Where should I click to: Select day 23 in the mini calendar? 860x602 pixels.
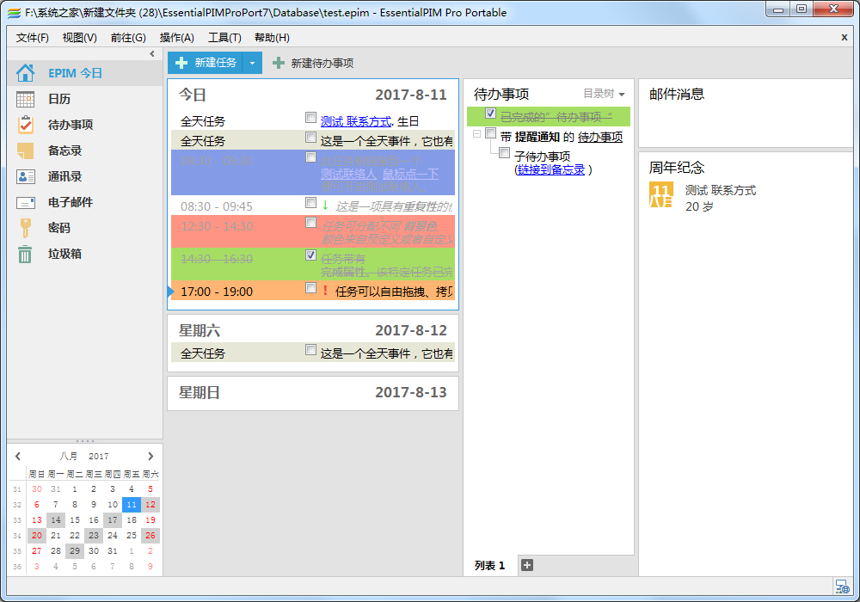(94, 535)
